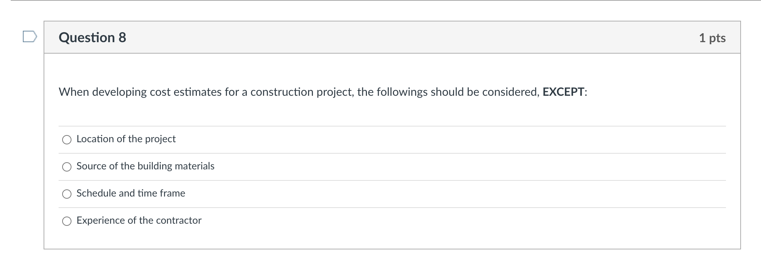Screen dimensions: 761x263
Task: Select 'Experience of the contractor' radio button
Action: [x=66, y=222]
